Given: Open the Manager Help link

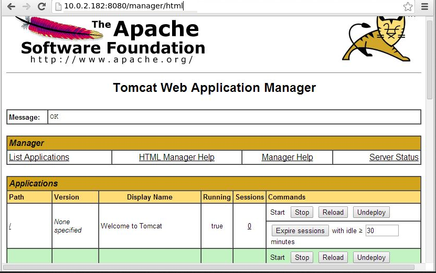Looking at the screenshot, I should click(x=287, y=157).
